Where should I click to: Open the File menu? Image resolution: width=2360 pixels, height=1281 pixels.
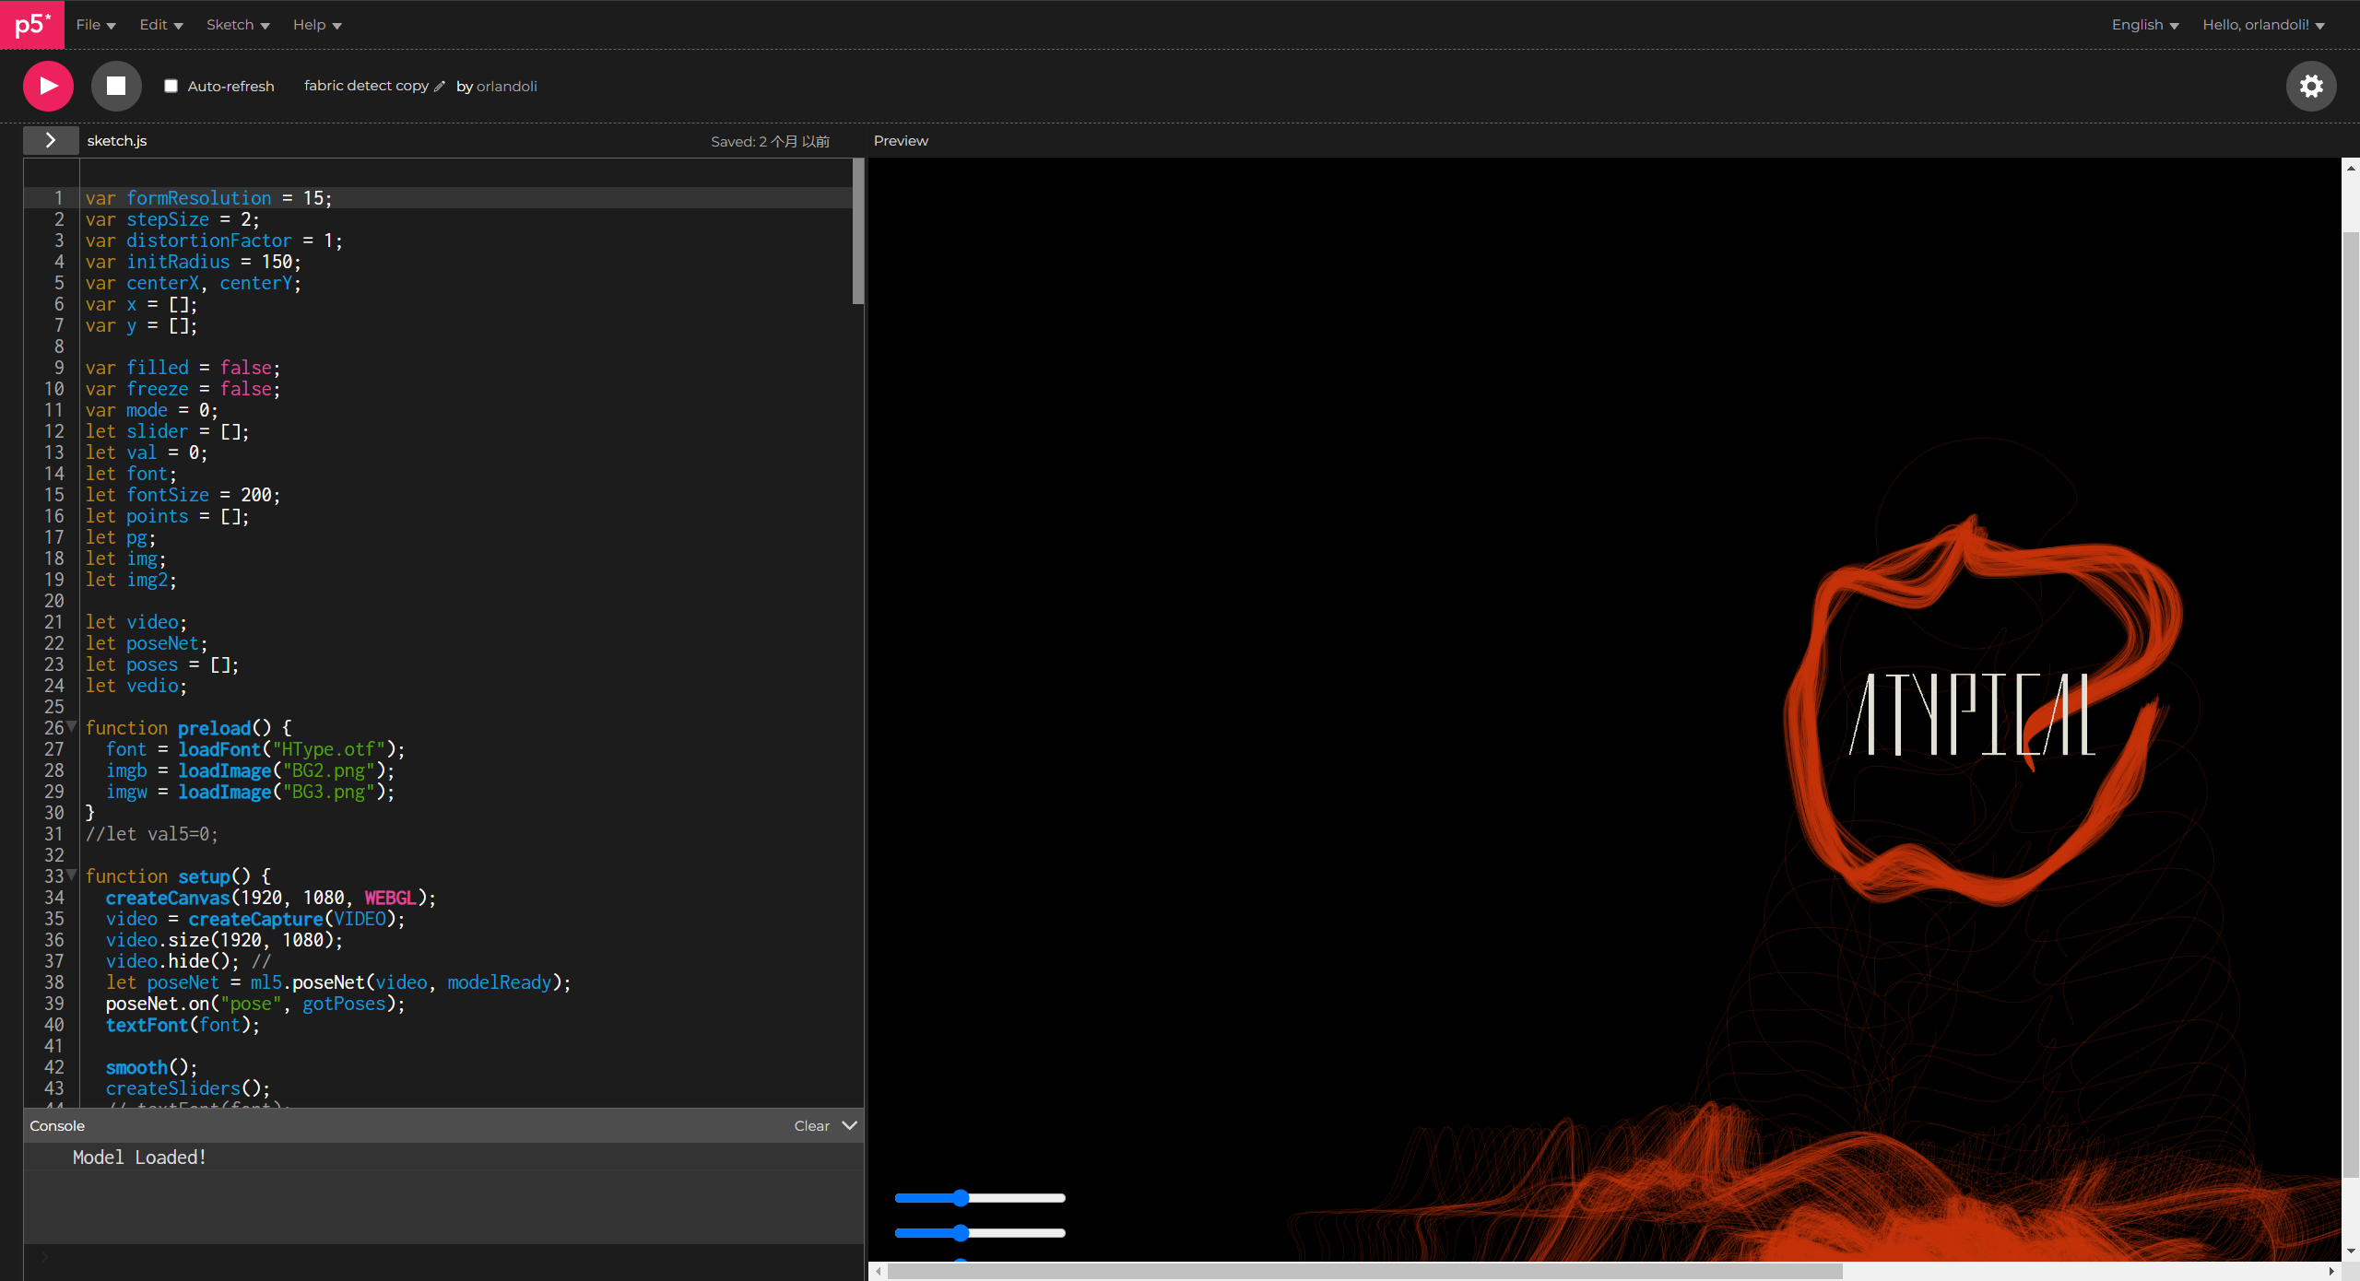[x=95, y=25]
